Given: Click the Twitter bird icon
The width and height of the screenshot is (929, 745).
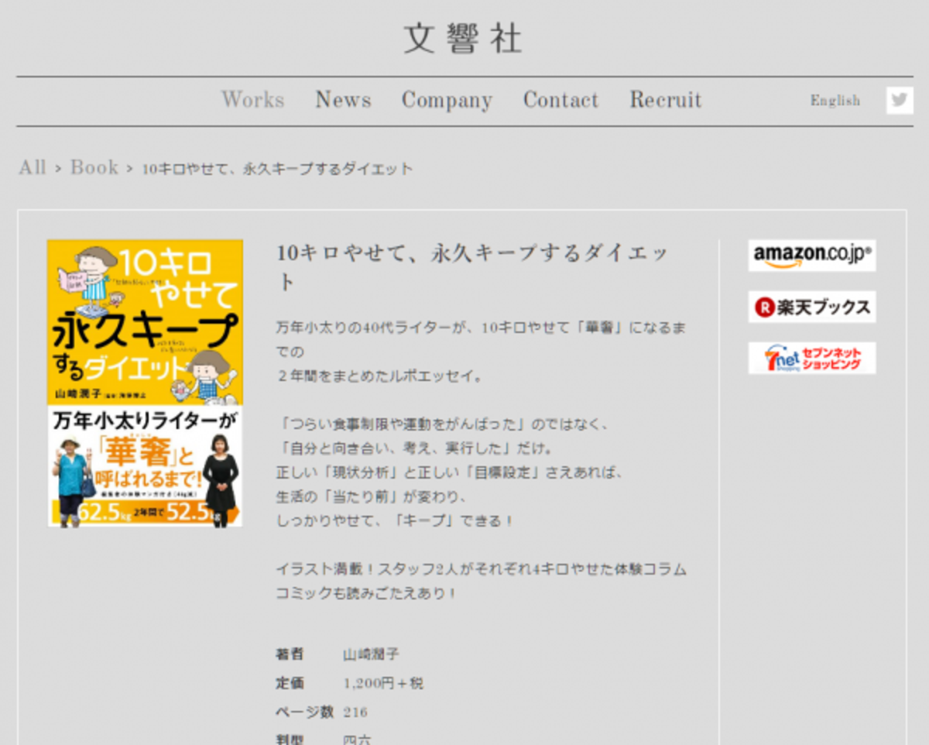Looking at the screenshot, I should click(899, 99).
